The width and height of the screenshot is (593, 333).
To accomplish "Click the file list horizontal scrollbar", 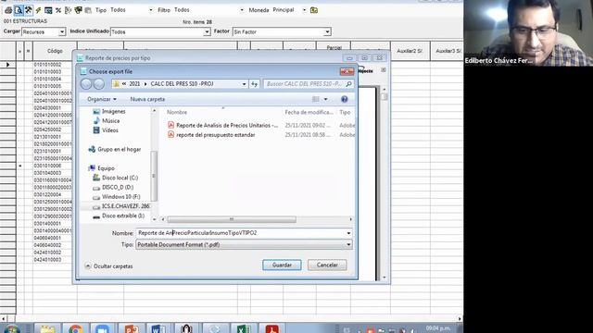I will tap(232, 219).
